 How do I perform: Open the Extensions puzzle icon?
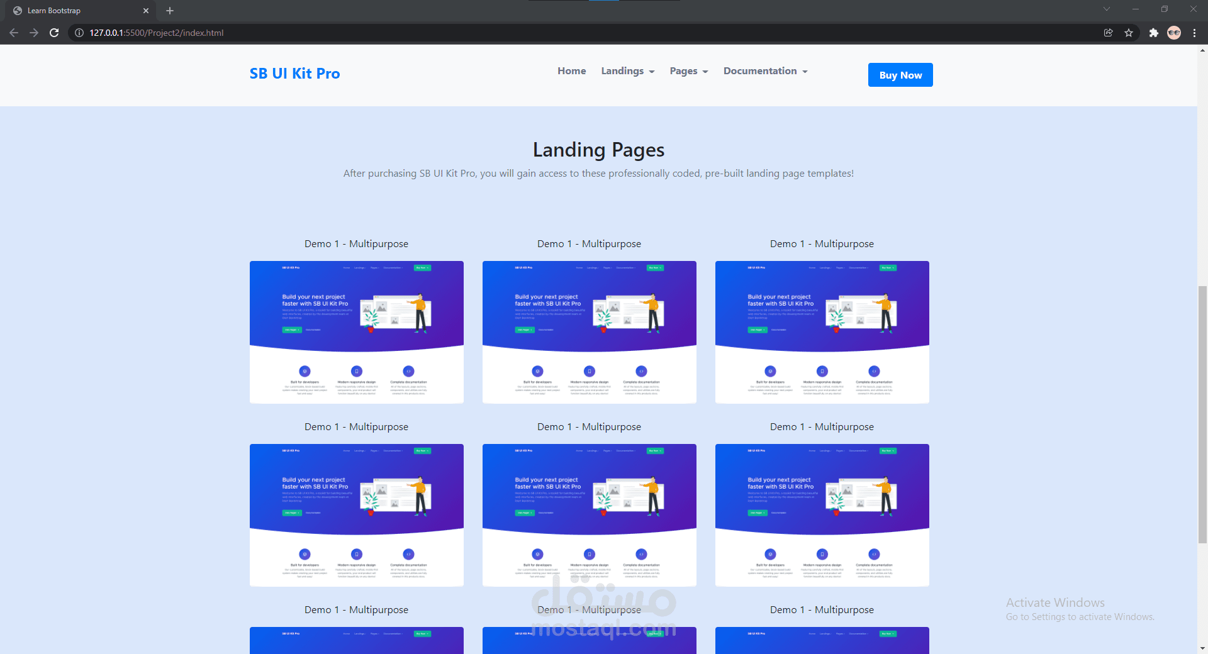coord(1153,33)
